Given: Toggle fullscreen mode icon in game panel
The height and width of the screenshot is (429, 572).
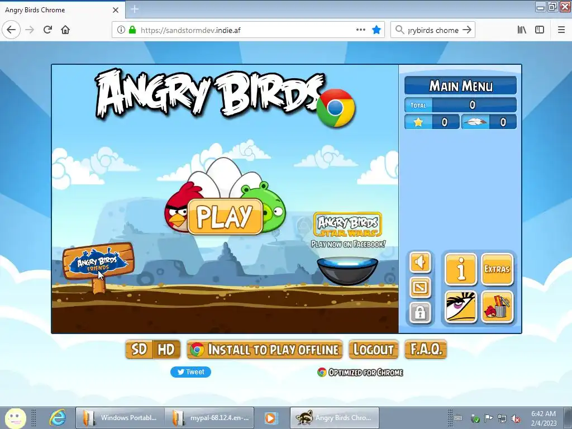Looking at the screenshot, I should click(x=420, y=288).
